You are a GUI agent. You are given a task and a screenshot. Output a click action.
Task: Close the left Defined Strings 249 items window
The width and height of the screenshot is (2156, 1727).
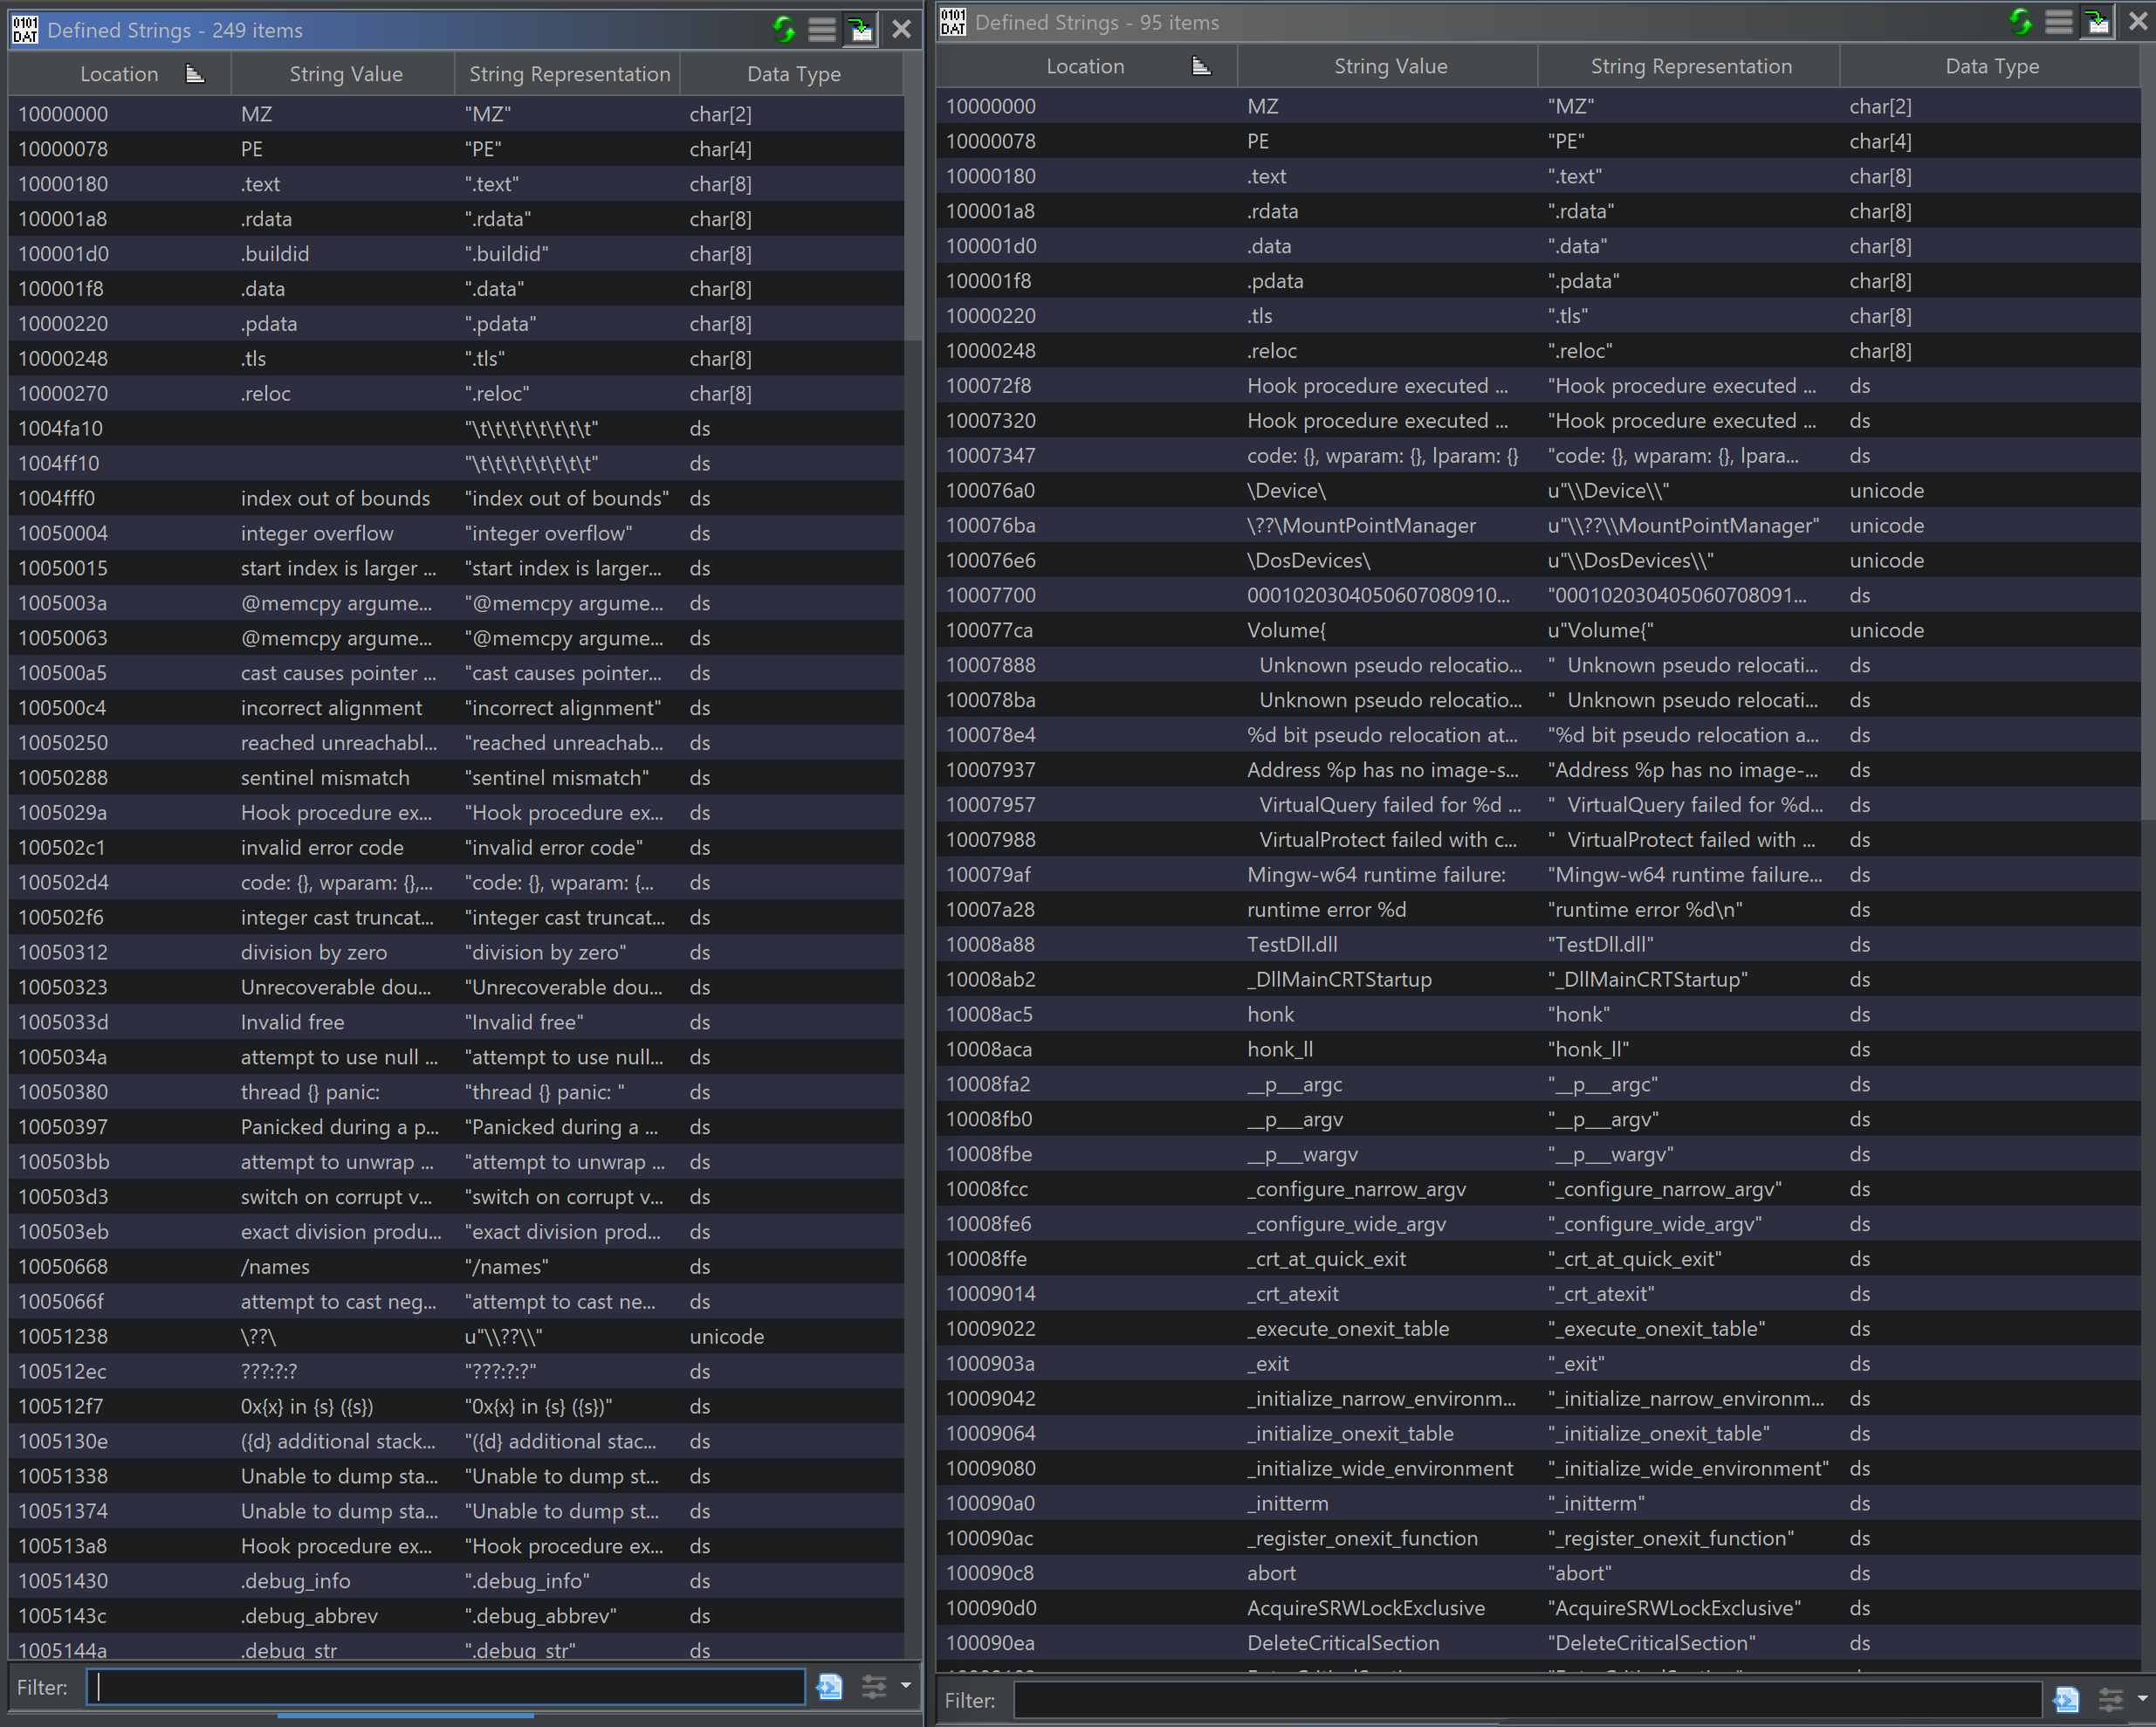coord(902,30)
